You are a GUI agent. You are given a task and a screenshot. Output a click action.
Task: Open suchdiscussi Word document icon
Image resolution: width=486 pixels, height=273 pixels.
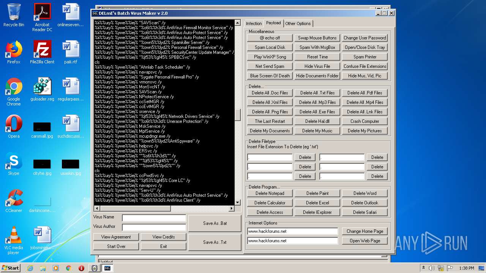click(x=71, y=127)
